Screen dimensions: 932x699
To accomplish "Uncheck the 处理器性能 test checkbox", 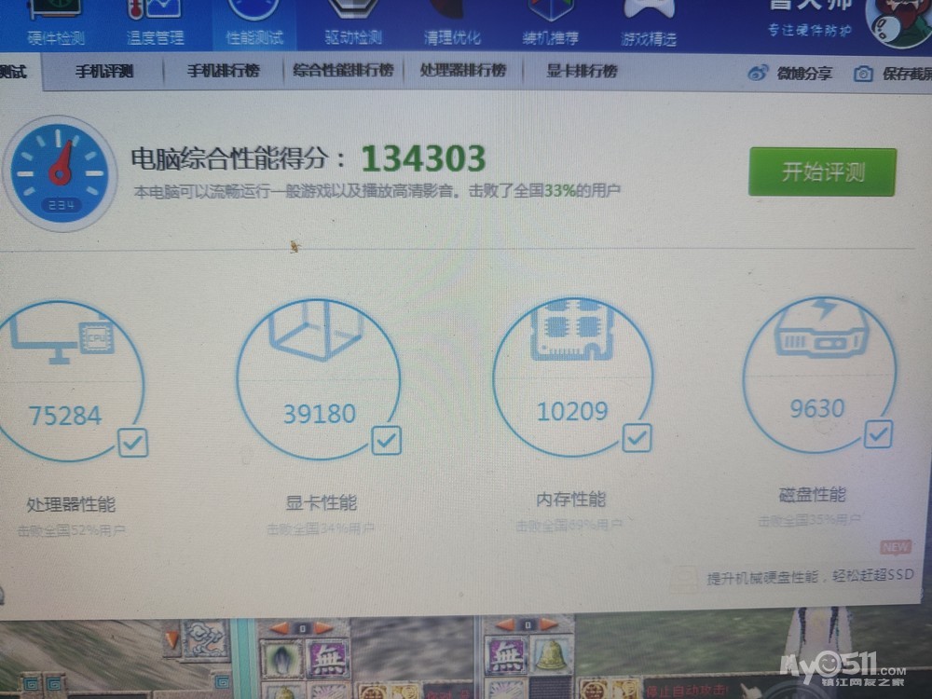I will (133, 443).
